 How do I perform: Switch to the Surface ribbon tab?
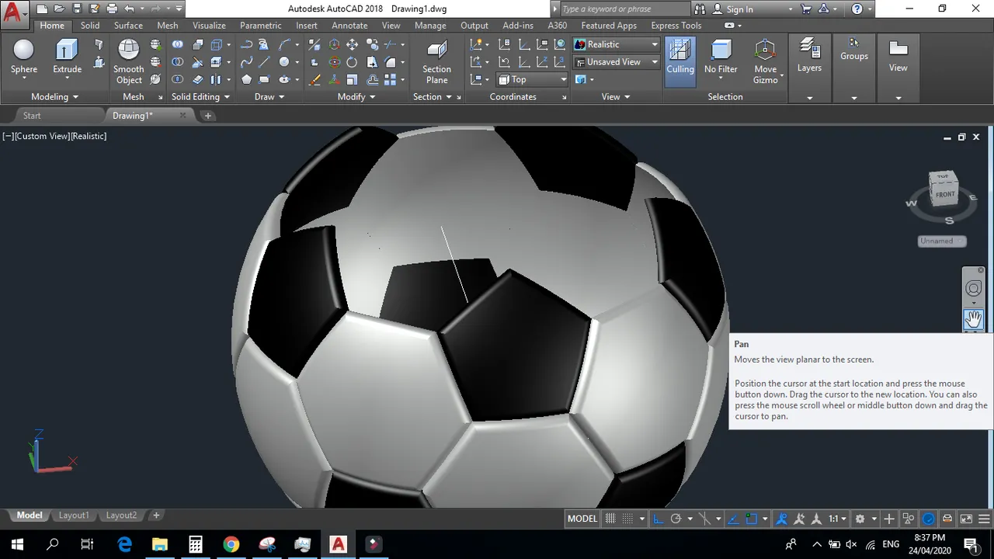coord(128,25)
